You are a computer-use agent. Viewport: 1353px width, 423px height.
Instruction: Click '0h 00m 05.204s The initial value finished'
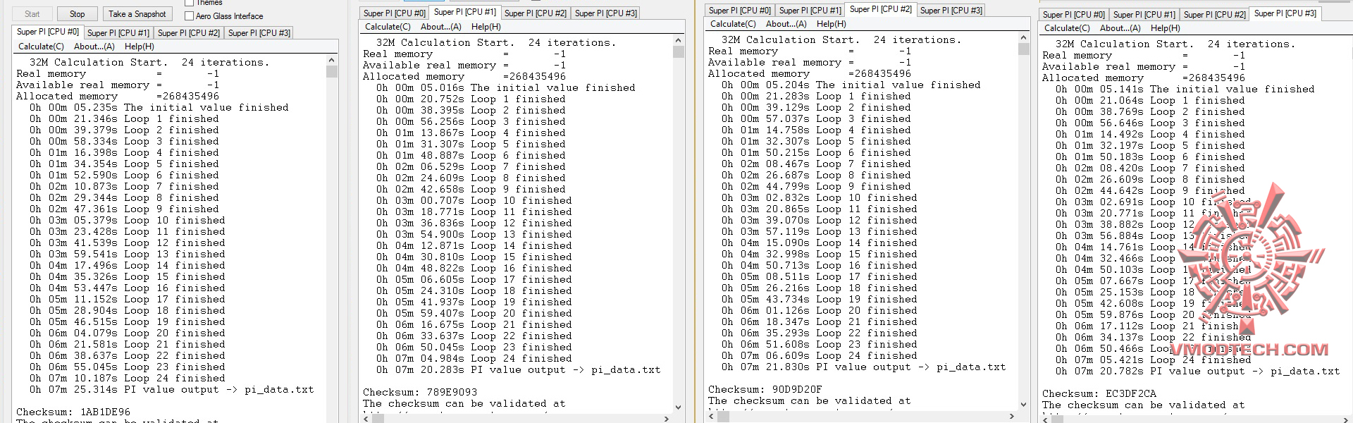851,85
